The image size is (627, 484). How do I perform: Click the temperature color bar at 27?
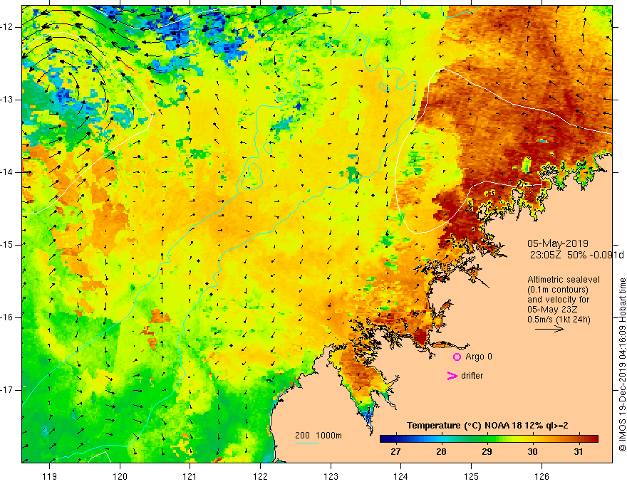point(396,439)
